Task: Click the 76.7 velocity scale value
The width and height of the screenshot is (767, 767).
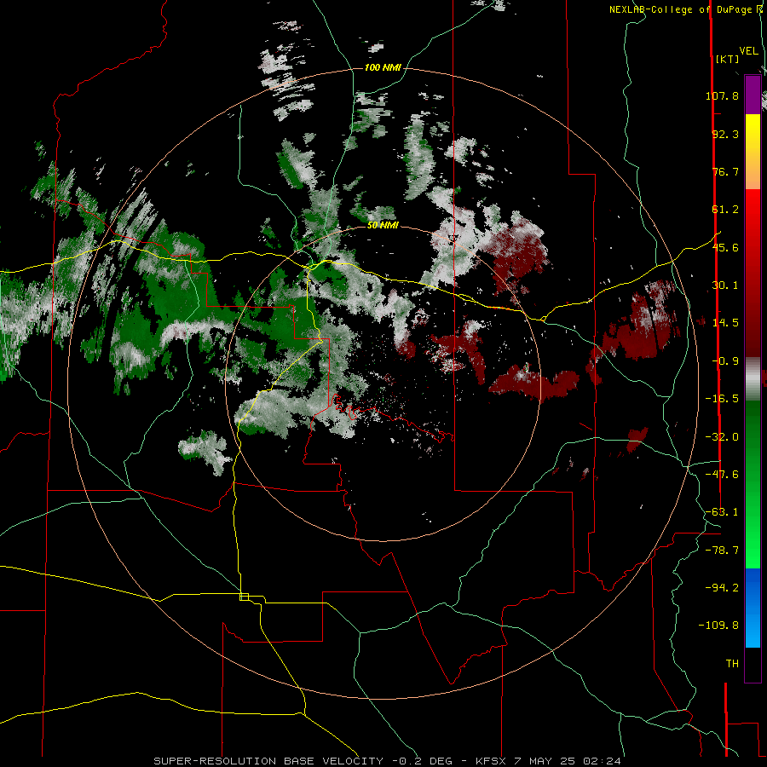Action: [x=725, y=171]
